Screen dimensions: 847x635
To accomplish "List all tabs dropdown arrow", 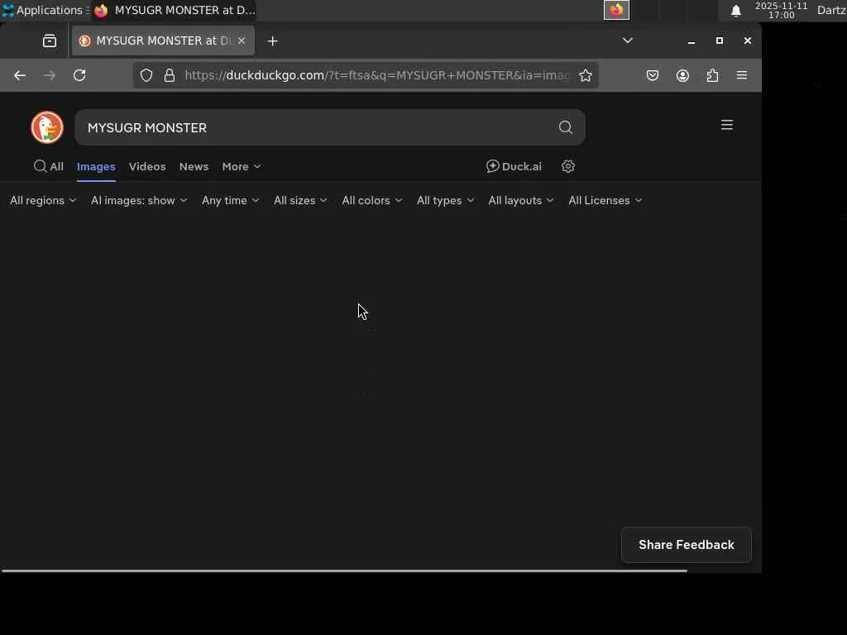I will 628,41.
